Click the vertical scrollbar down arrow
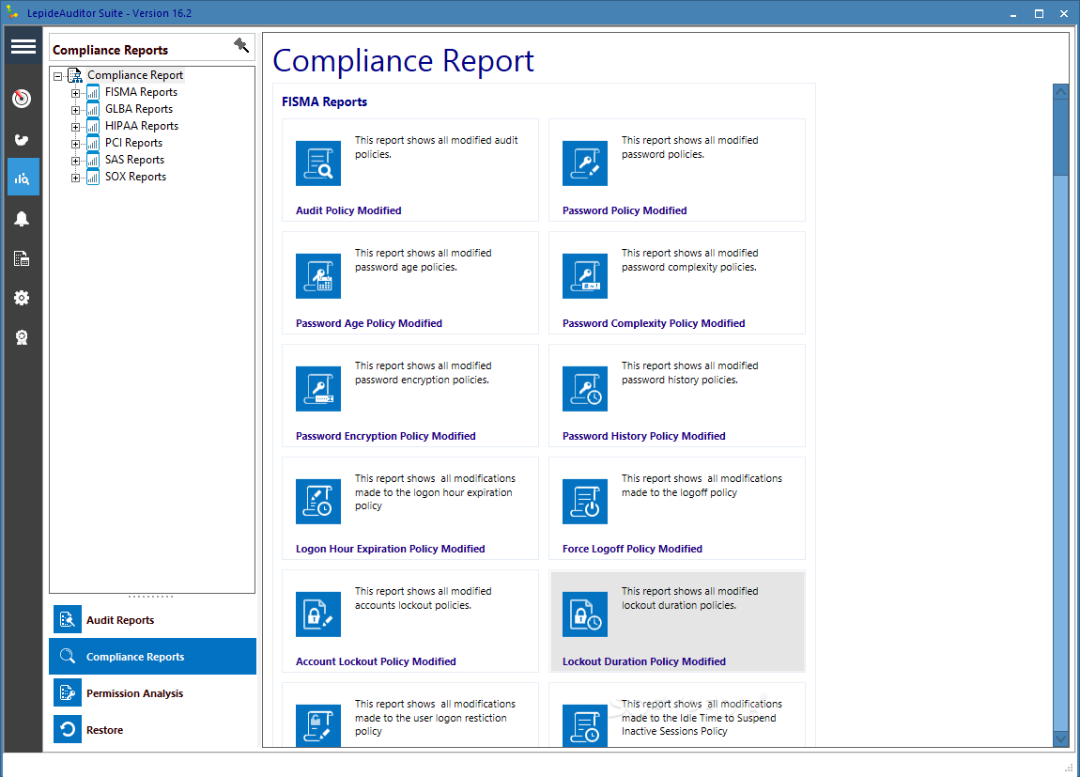 [1060, 738]
